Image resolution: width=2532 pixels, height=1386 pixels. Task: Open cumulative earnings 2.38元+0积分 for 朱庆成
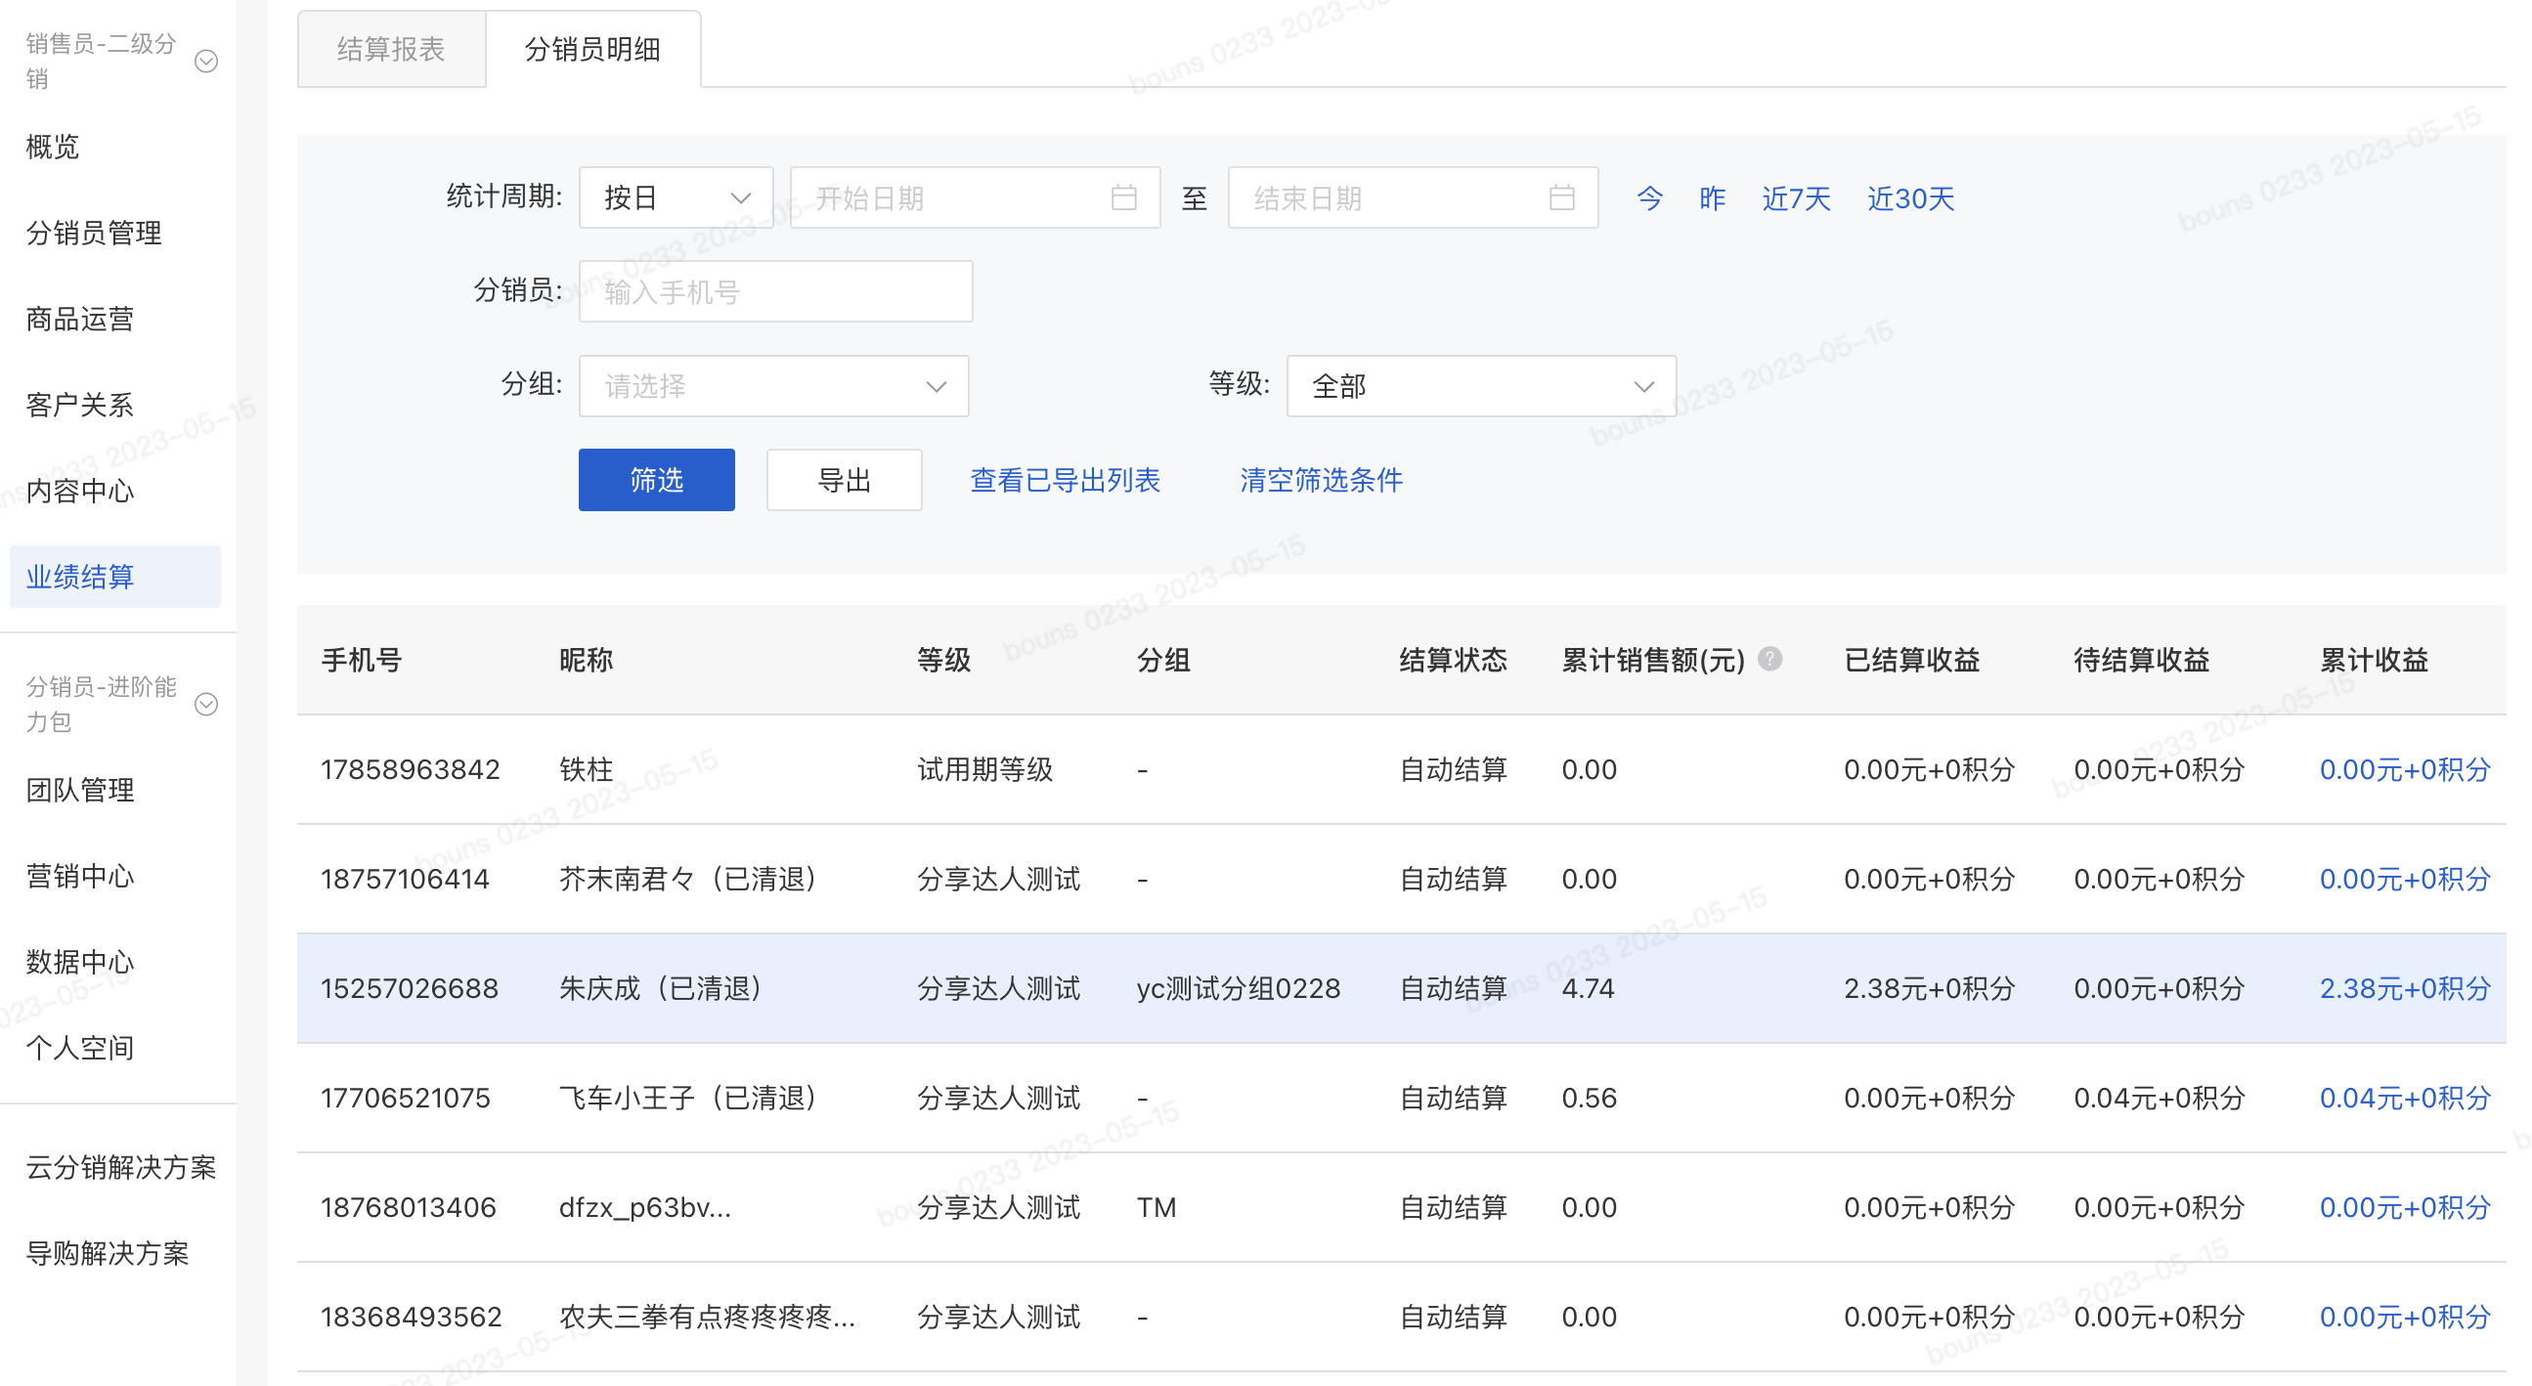point(2404,988)
